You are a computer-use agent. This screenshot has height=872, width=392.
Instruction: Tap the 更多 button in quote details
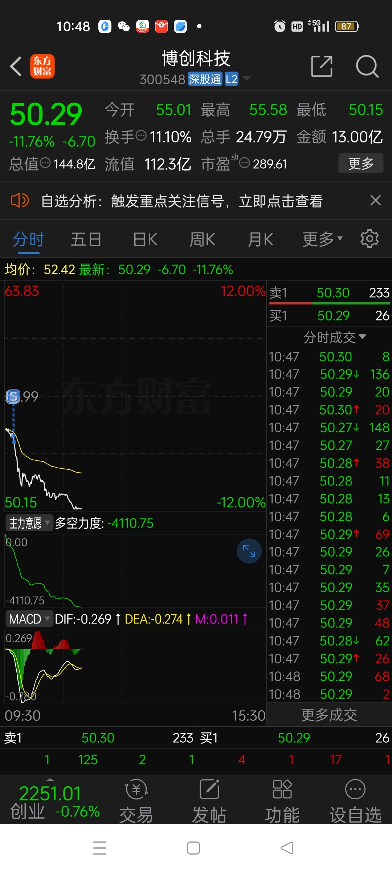pos(361,163)
